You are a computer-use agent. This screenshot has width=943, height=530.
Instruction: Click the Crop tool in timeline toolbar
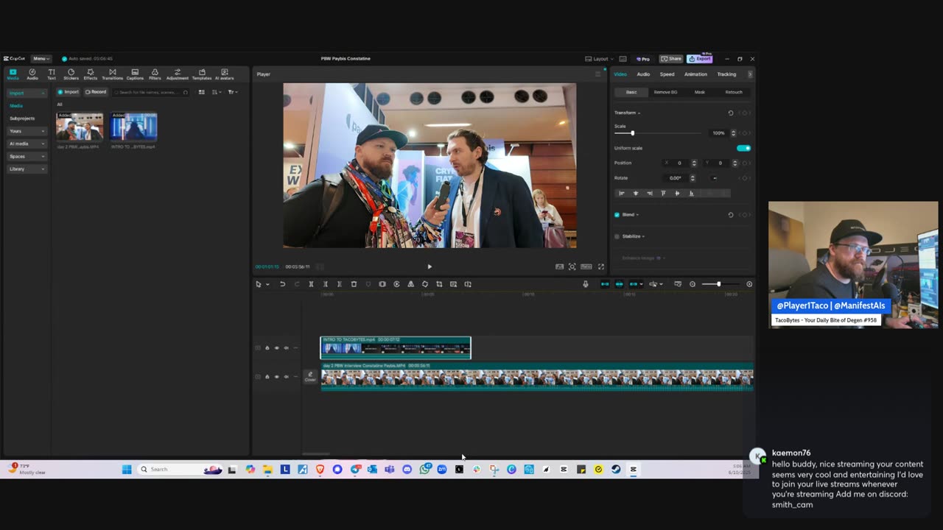tap(439, 284)
